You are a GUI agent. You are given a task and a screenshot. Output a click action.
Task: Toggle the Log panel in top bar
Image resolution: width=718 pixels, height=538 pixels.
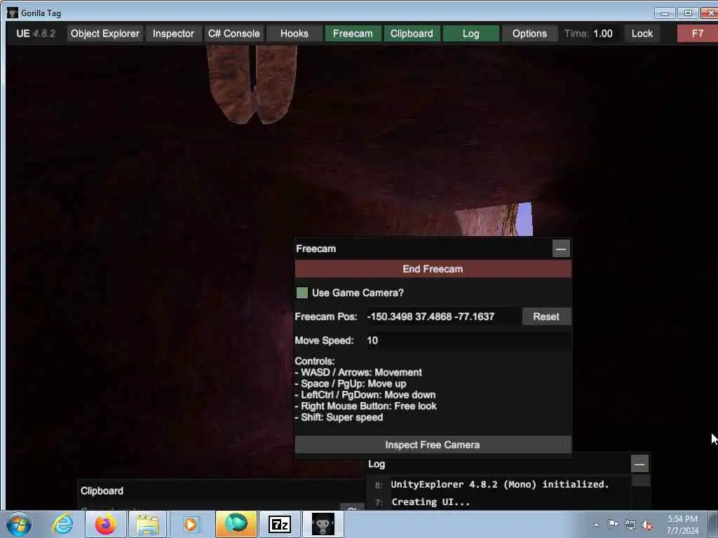click(470, 34)
